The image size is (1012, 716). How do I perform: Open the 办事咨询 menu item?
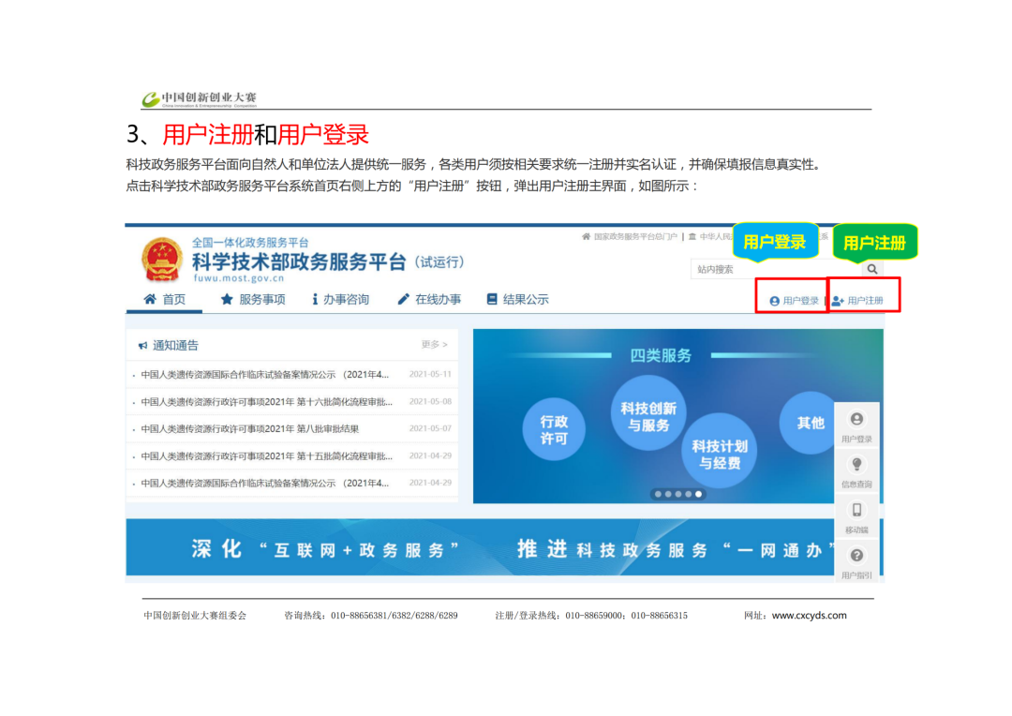340,300
